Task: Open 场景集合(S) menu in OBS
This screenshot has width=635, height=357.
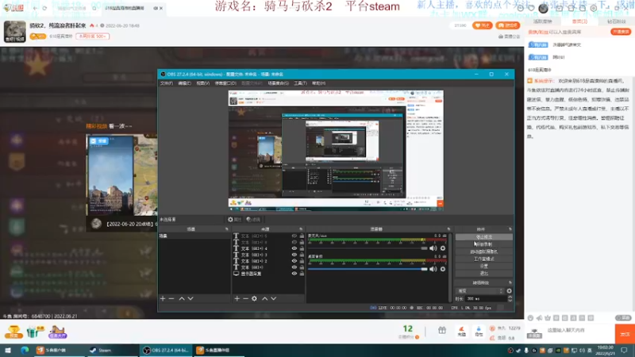Action: pyautogui.click(x=279, y=83)
